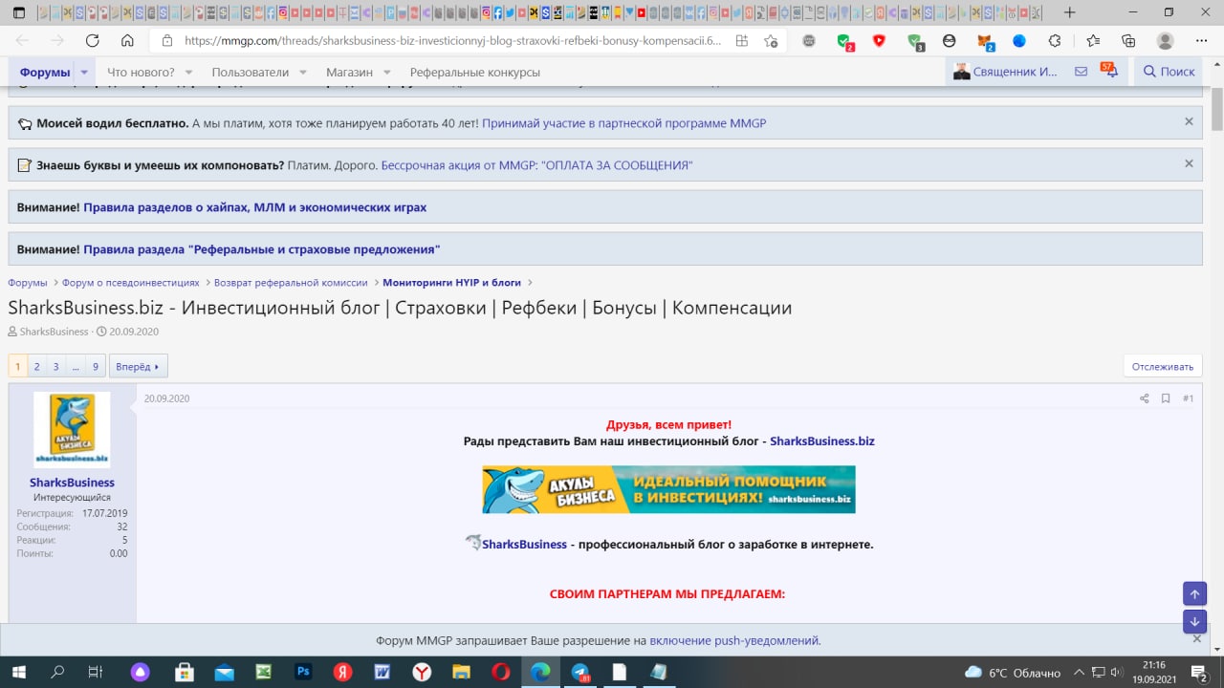Screen dimensions: 1224x688
Task: Open 'Форум о псевдоинвестициях' breadcrumb
Action: (131, 283)
